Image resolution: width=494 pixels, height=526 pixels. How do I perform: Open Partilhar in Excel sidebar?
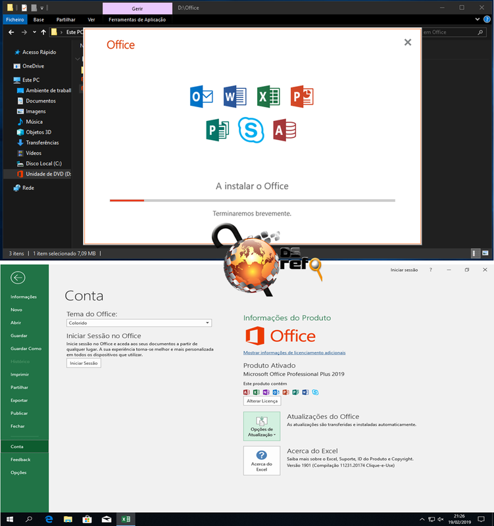20,387
